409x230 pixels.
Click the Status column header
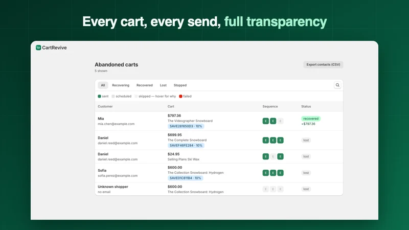click(306, 106)
